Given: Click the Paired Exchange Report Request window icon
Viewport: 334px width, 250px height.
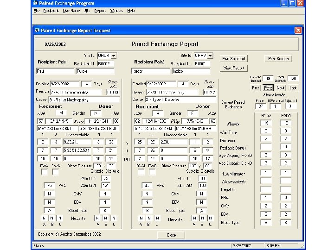Looking at the screenshot, I should 37,31.
